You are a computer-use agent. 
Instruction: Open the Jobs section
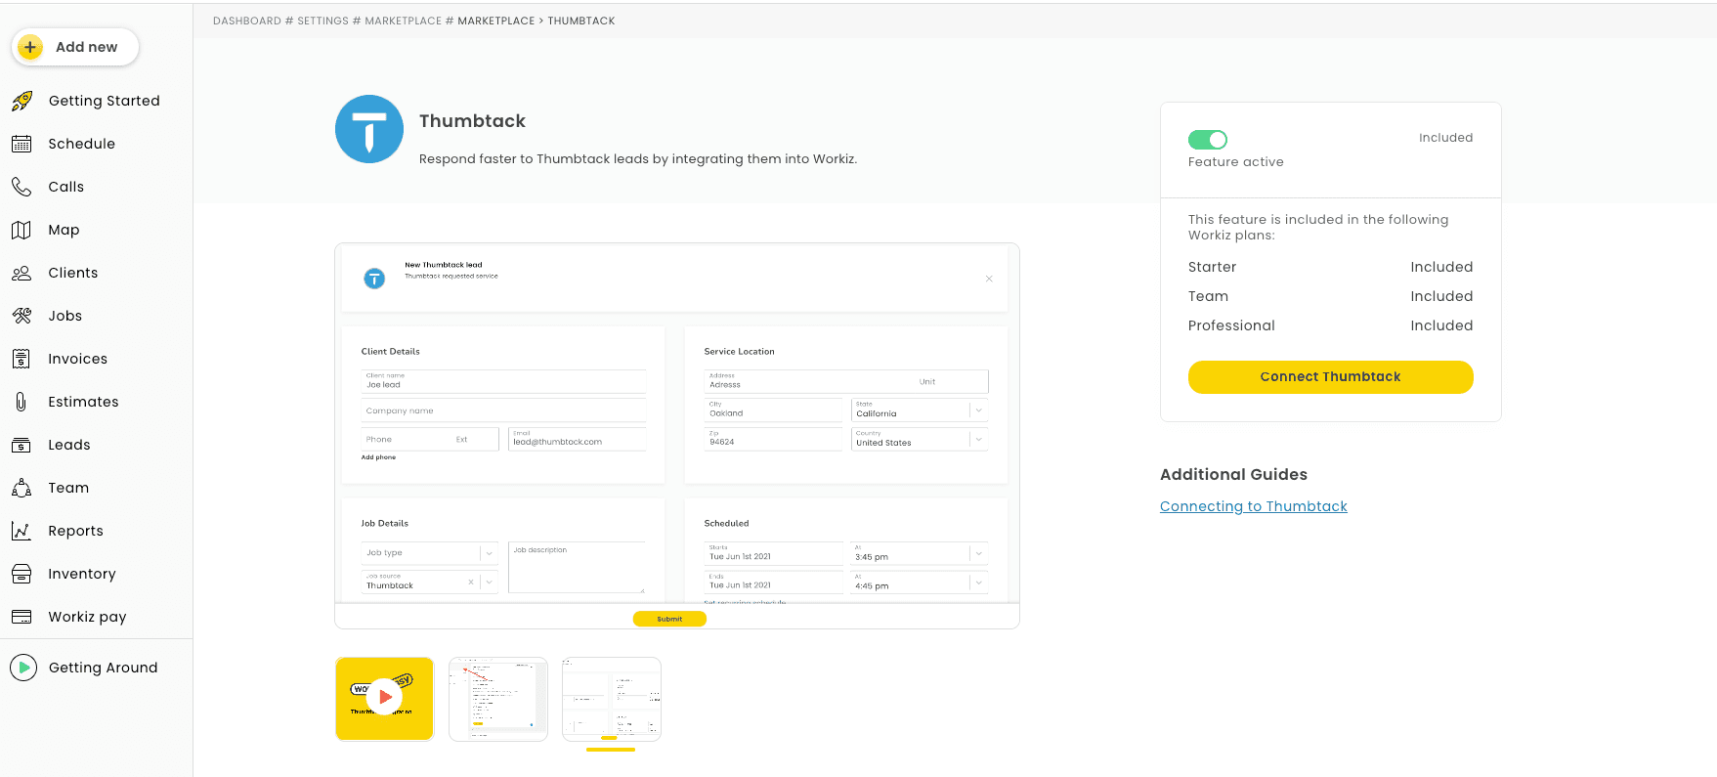[x=65, y=316]
